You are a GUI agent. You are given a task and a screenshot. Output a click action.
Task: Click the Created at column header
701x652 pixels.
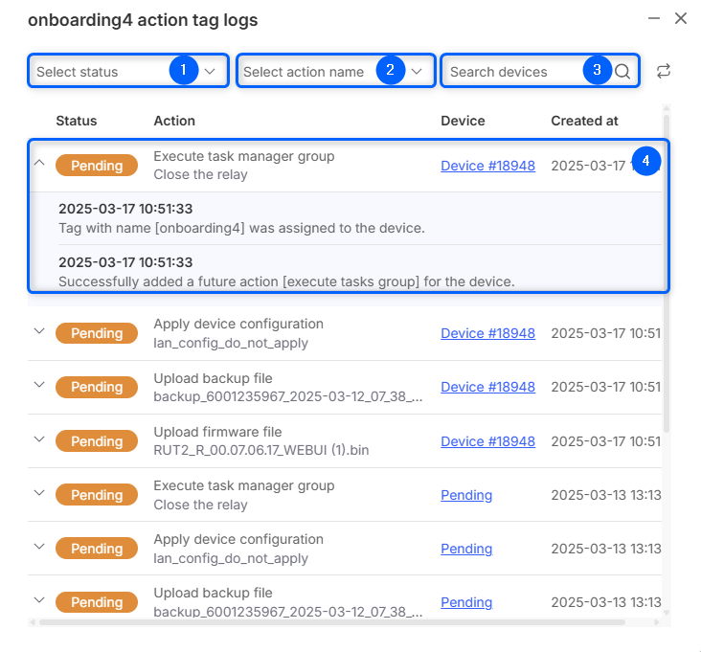pyautogui.click(x=584, y=121)
